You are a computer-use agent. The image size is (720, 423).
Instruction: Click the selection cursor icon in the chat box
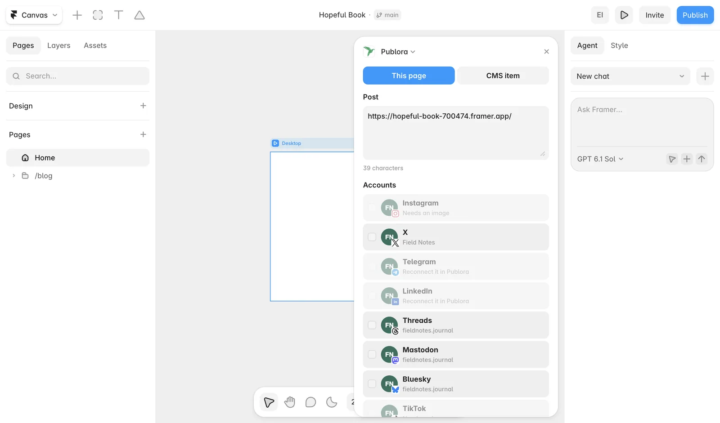pyautogui.click(x=672, y=159)
